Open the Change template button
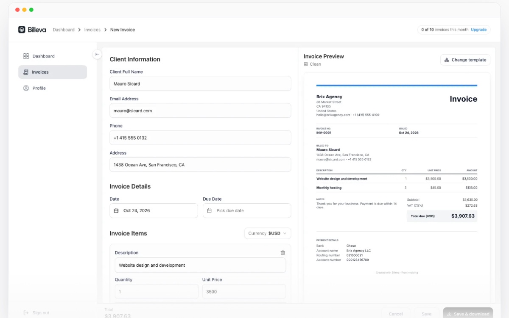This screenshot has height=318, width=509. pyautogui.click(x=465, y=60)
